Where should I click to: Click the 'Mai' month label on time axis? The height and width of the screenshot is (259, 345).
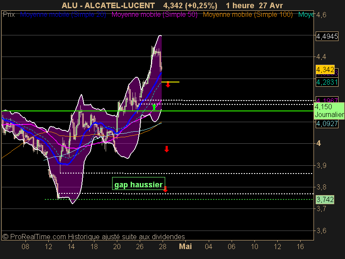(x=185, y=246)
